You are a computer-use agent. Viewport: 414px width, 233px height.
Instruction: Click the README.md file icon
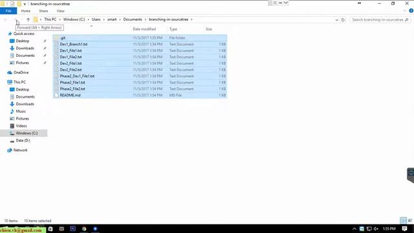pyautogui.click(x=56, y=95)
